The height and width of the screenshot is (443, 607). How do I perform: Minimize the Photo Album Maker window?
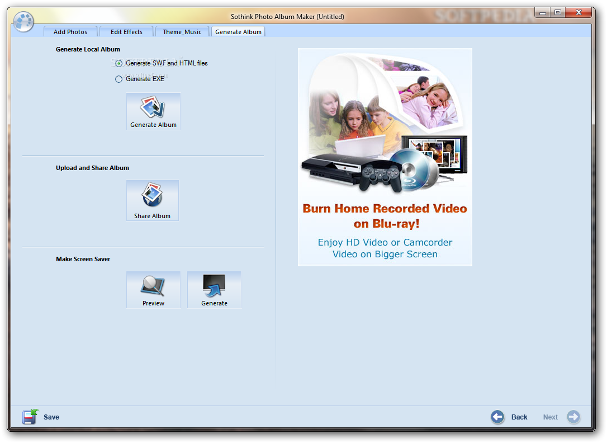[x=543, y=13]
